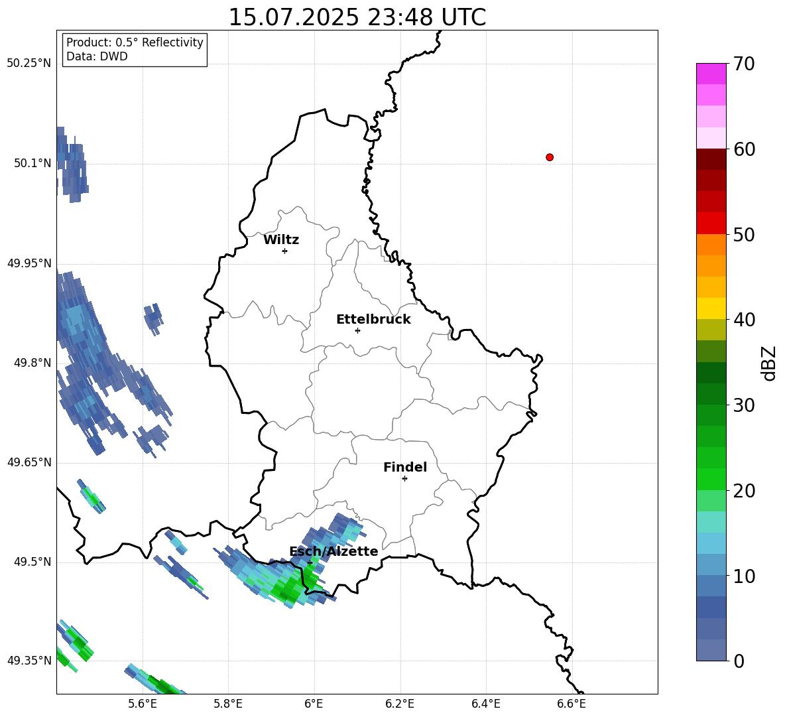Click the 49.35°N latitude label
785x717 pixels.
pos(29,661)
